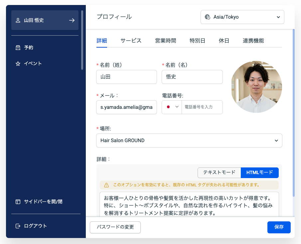Click the main panel vertical scrollbar
Image resolution: width=301 pixels, height=244 pixels.
(293, 113)
